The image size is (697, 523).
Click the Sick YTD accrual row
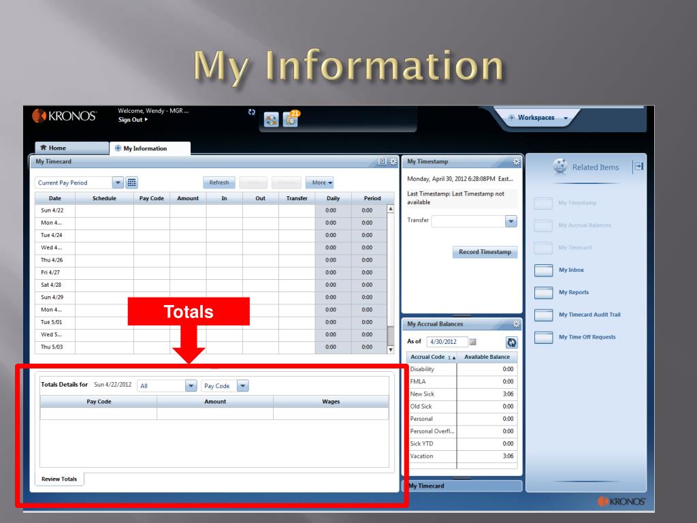coord(462,444)
